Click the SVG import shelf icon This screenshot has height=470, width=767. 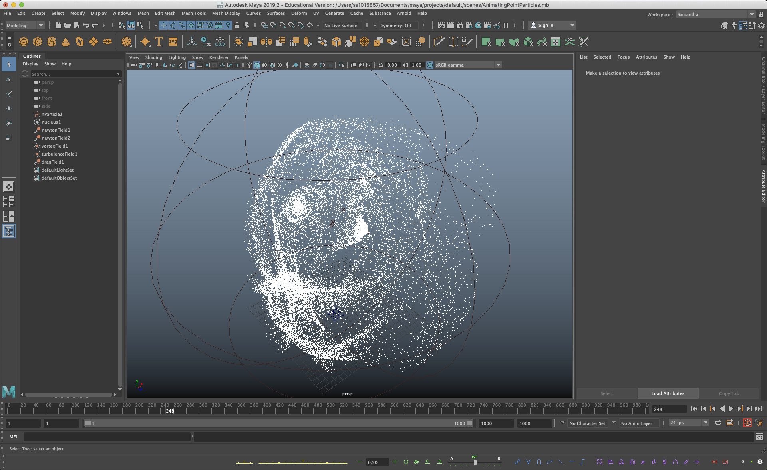[x=173, y=42]
